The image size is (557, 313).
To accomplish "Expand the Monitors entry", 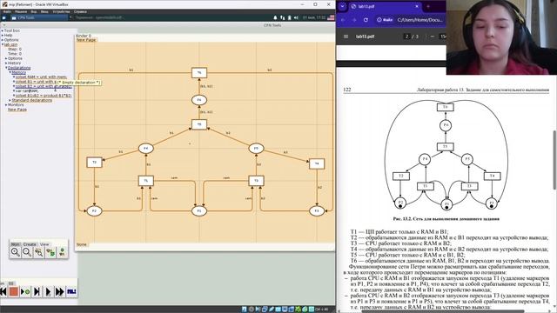I will pyautogui.click(x=6, y=105).
